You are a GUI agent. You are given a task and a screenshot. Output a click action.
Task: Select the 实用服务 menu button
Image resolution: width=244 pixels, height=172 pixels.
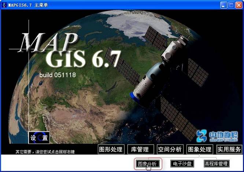tap(229, 149)
